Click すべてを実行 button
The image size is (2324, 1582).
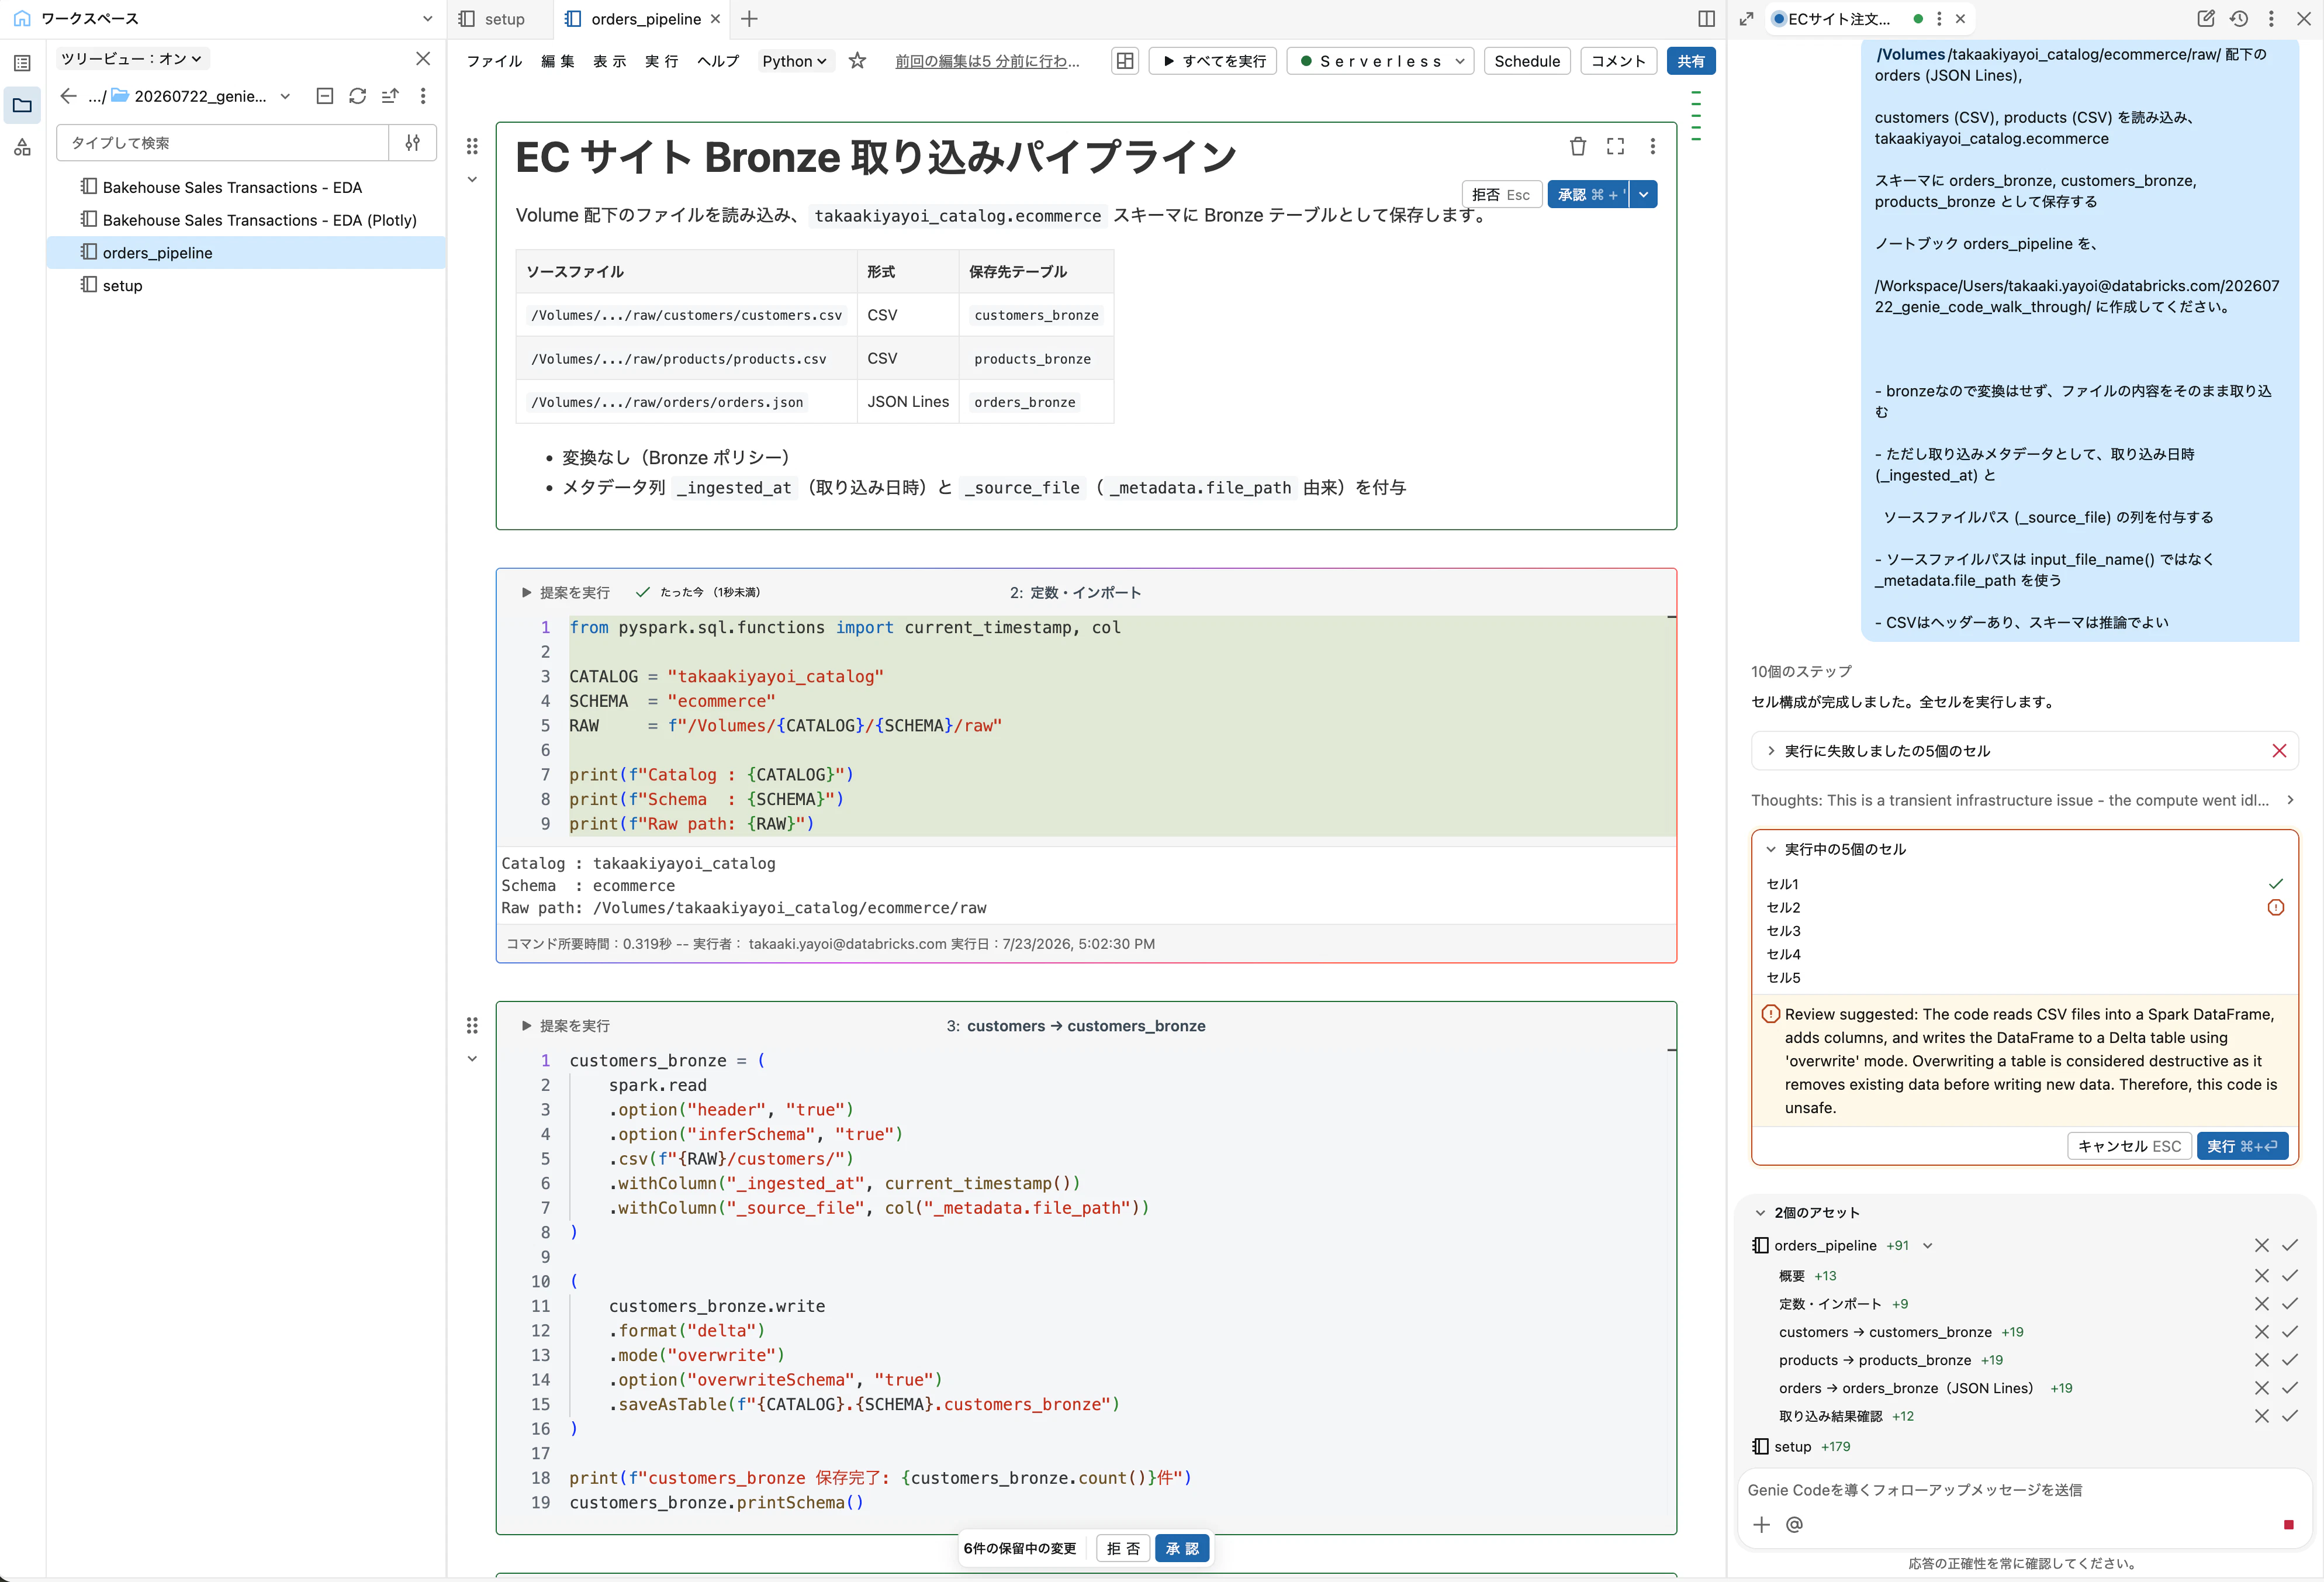(x=1213, y=61)
